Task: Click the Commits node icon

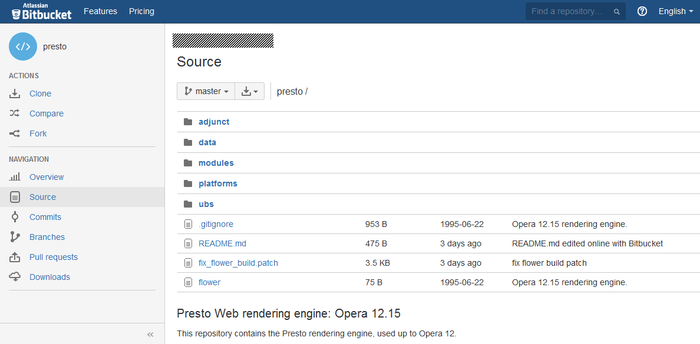Action: tap(15, 217)
